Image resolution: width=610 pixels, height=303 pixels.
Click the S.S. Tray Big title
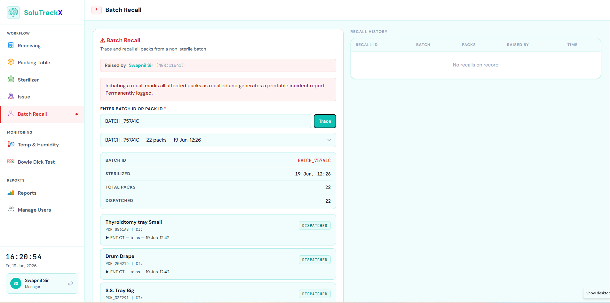click(x=120, y=291)
